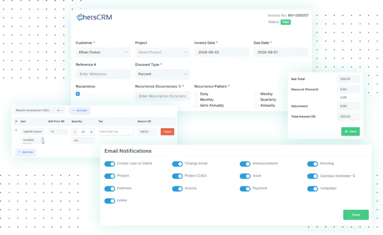Image resolution: width=383 pixels, height=235 pixels.
Task: Open the Select Project dropdown
Action: tap(162, 52)
